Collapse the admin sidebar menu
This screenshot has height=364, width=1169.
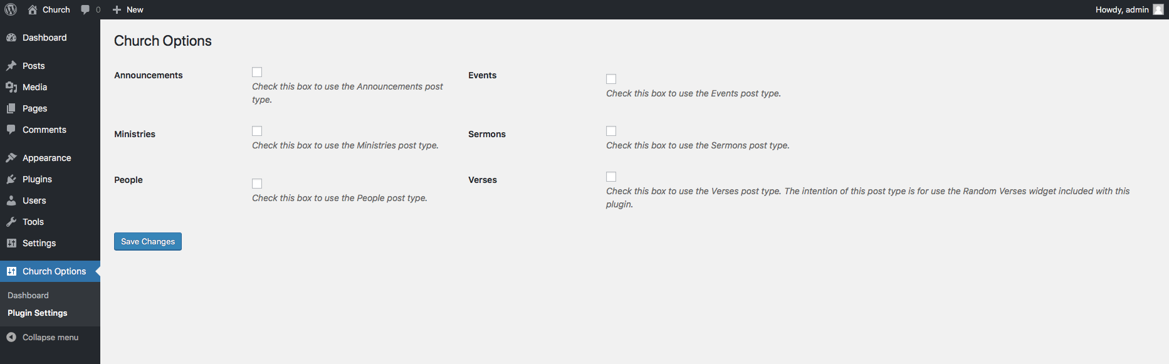pyautogui.click(x=43, y=337)
